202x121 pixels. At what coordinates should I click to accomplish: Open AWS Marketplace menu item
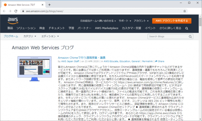(107, 28)
